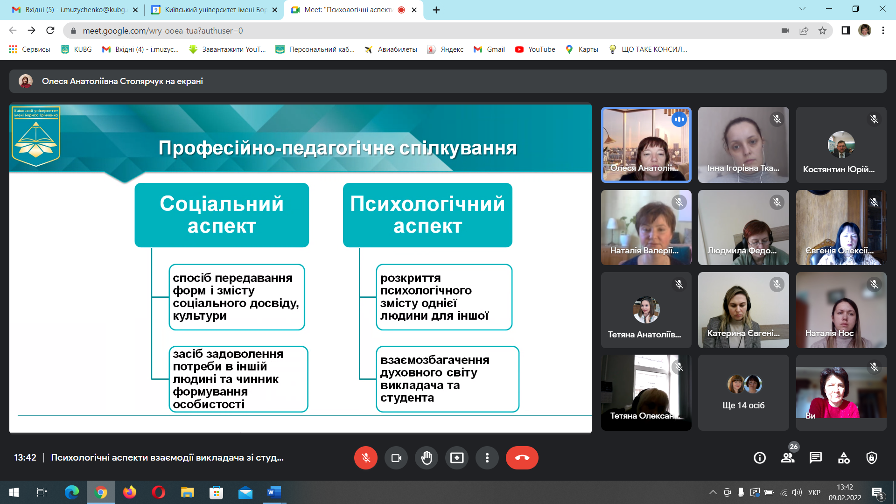Click the present screen button

456,458
